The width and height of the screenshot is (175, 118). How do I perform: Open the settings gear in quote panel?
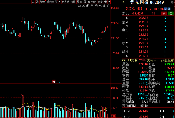point(172,2)
